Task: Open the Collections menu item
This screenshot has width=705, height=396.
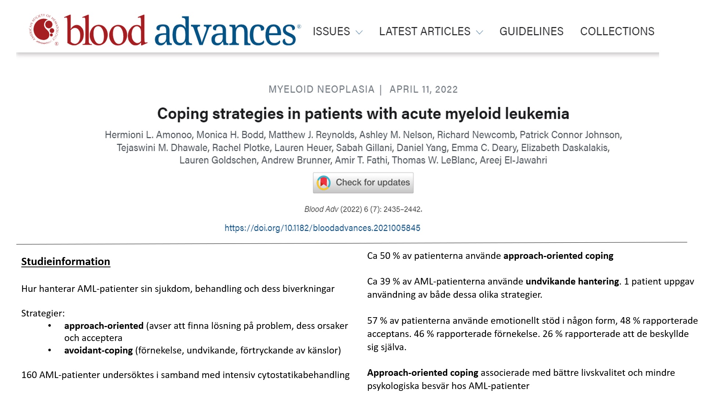Action: [617, 32]
